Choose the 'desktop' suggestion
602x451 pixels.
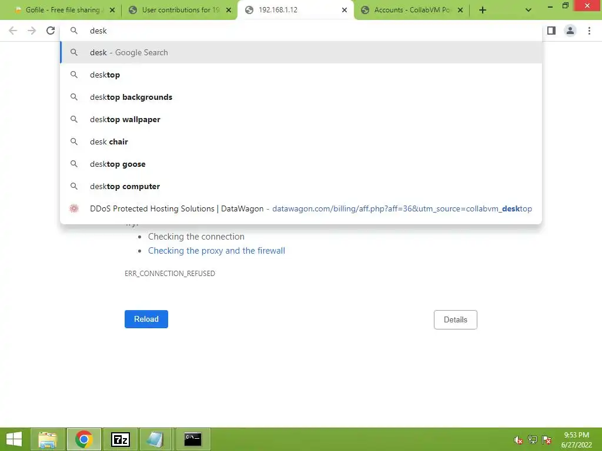point(301,75)
